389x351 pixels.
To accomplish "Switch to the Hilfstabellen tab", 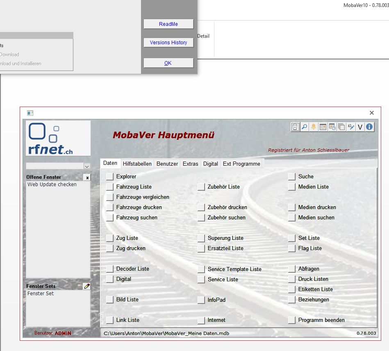I will (x=137, y=164).
